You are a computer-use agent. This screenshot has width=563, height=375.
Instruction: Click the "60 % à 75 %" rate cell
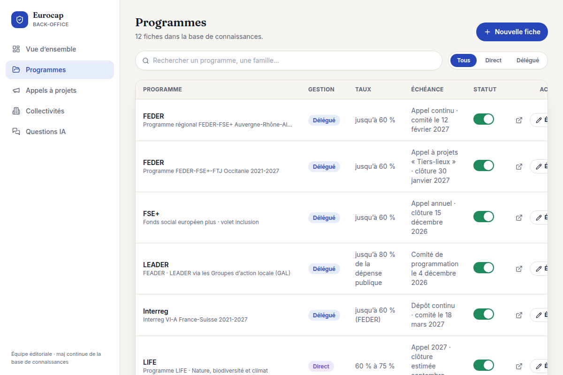375,366
